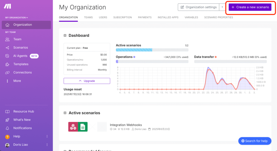The height and width of the screenshot is (151, 277).
Task: Toggle the Operations series in chart legend
Action: point(134,57)
